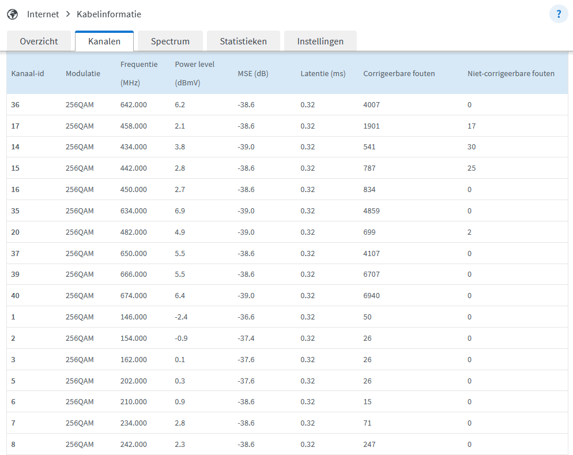Click the Frequentie (MHz) column header
Screen dimensions: 573x455
(x=139, y=73)
